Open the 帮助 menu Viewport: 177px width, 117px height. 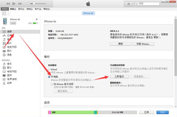click(x=46, y=9)
